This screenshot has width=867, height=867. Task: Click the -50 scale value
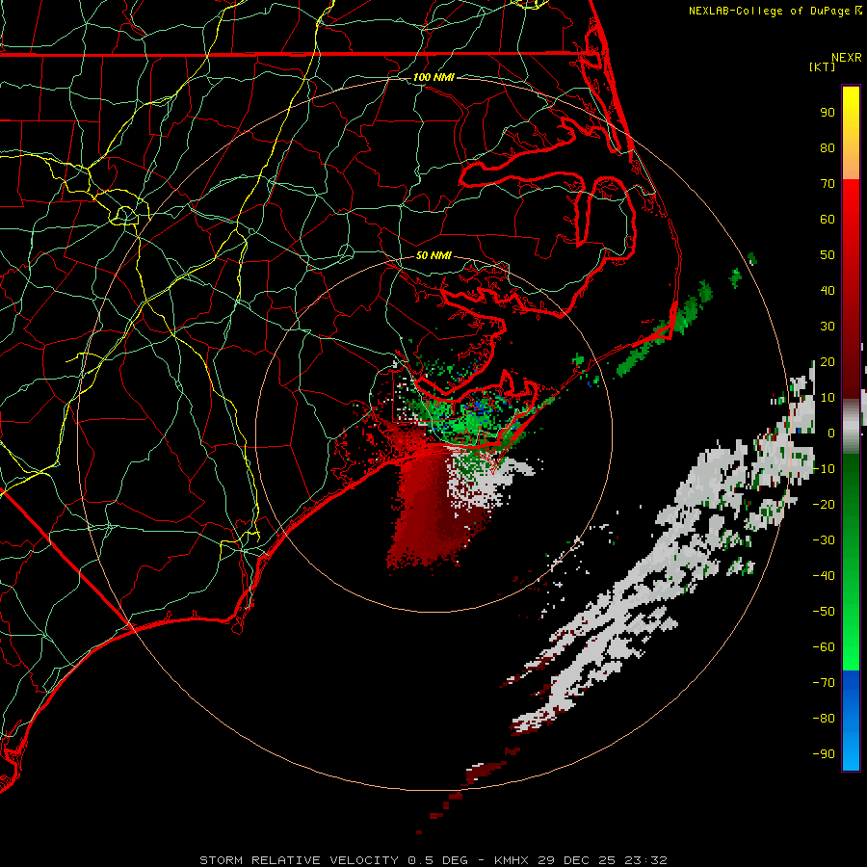click(x=824, y=612)
